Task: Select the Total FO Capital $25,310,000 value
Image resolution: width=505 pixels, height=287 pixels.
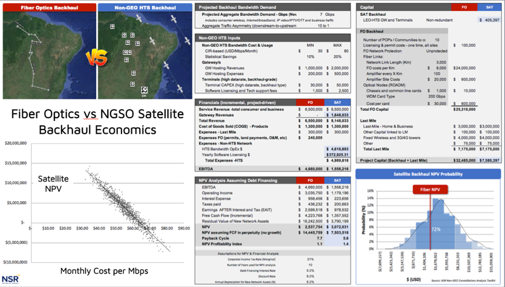Action: (464, 110)
